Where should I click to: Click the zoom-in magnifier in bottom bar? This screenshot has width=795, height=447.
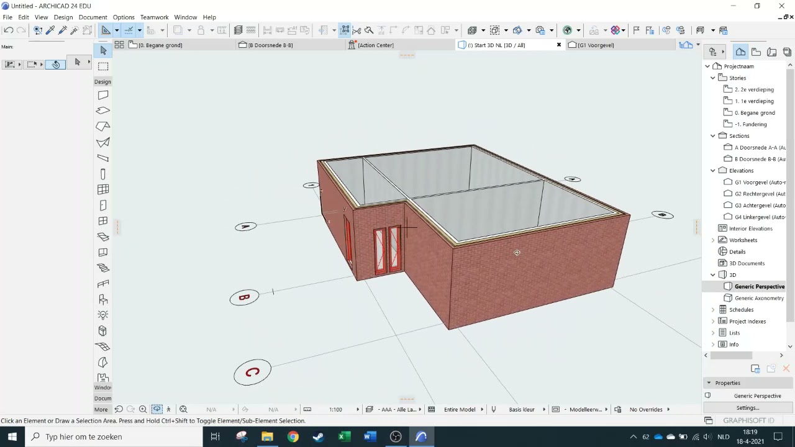point(143,409)
